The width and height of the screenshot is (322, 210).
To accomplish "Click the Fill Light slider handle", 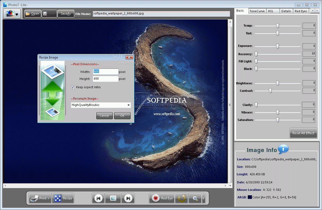I will pos(256,61).
